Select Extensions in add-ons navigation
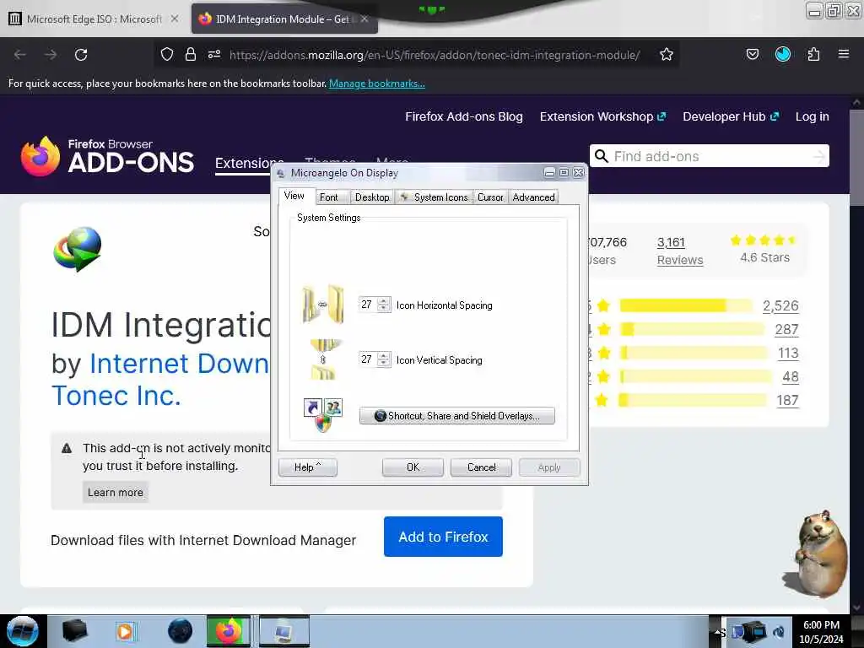 [243, 163]
